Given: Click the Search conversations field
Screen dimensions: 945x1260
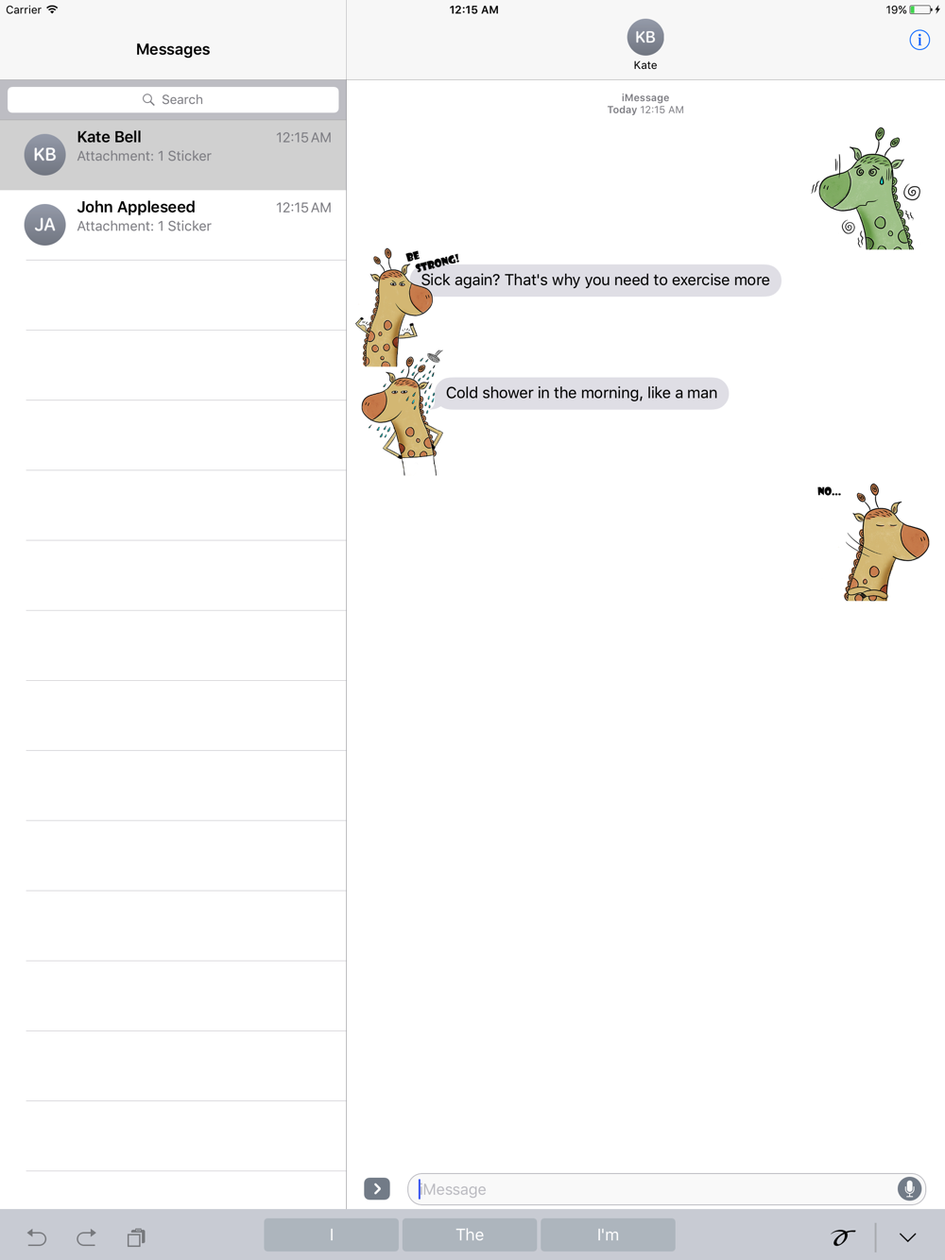Looking at the screenshot, I should pos(173,99).
